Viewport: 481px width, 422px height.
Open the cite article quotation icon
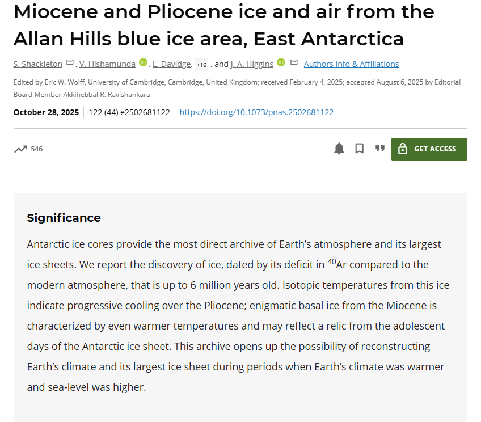coord(379,149)
